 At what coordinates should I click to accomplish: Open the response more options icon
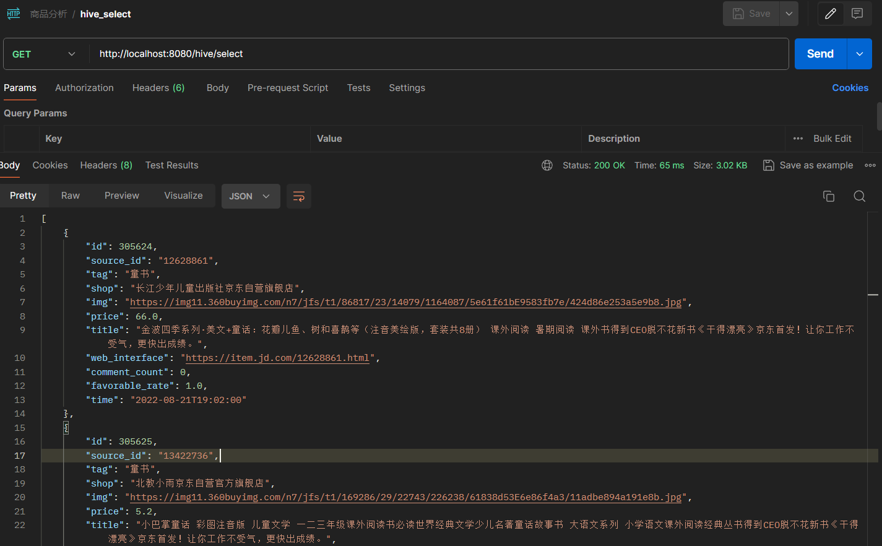click(870, 165)
